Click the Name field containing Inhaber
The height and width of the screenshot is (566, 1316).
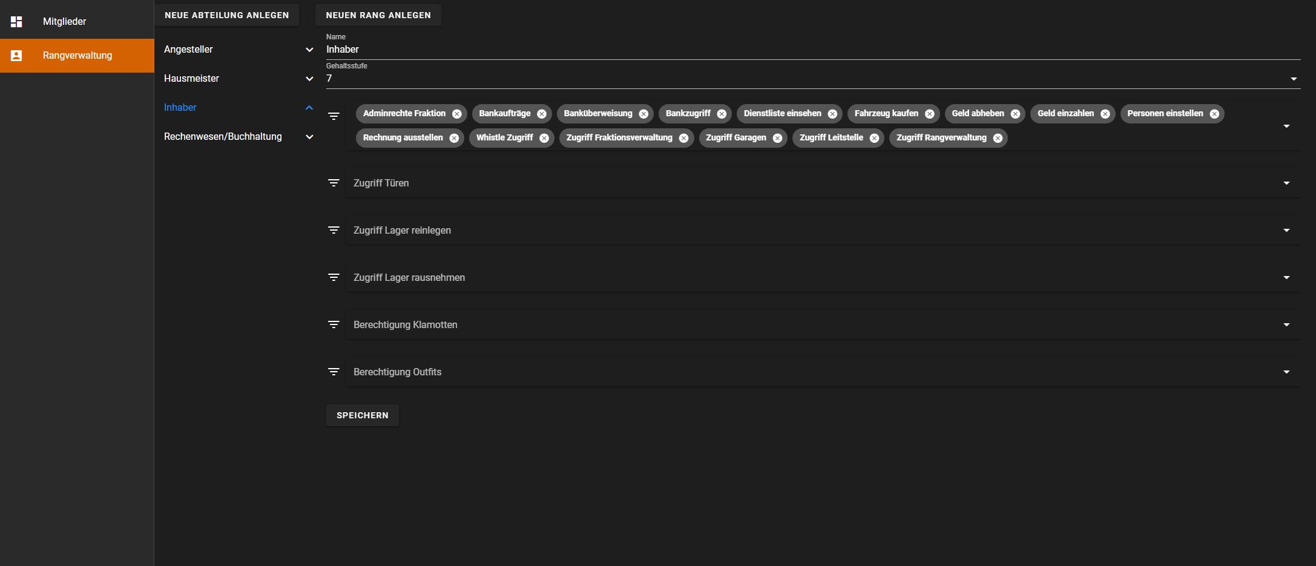pos(813,50)
